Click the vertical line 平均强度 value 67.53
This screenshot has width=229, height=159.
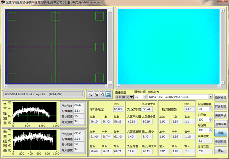tap(79, 133)
